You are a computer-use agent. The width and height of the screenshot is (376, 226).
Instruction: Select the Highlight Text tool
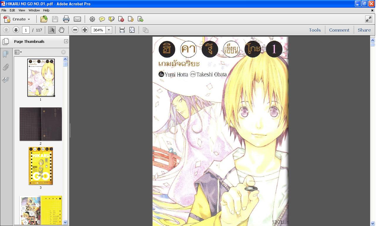pos(112,19)
